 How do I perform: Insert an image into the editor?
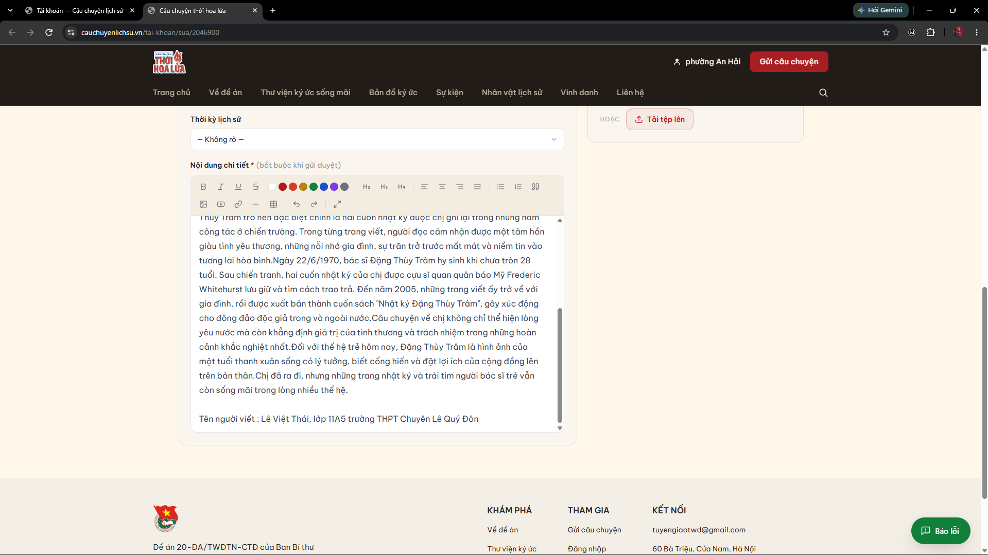[x=203, y=204]
